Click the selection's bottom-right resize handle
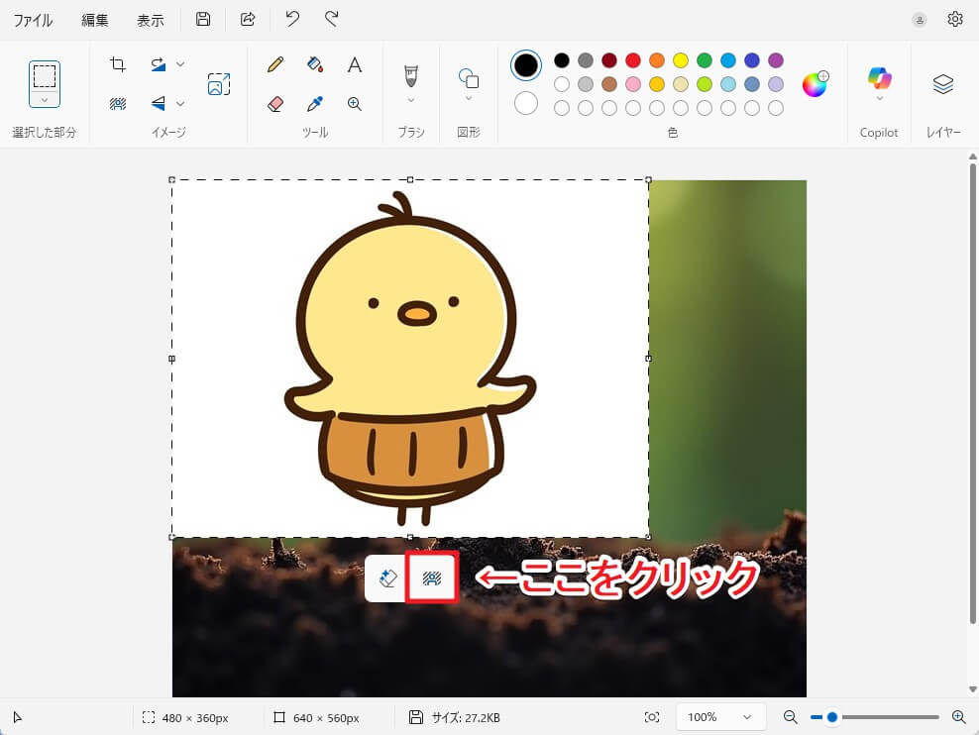The height and width of the screenshot is (735, 979). pos(648,537)
